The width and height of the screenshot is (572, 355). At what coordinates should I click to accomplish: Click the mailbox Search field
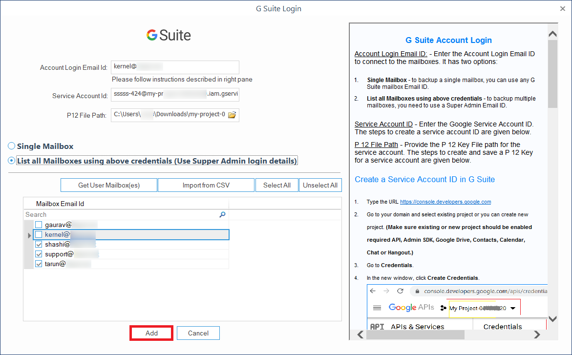(126, 214)
